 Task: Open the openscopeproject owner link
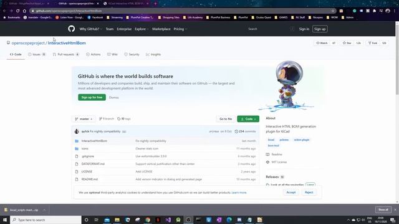[x=28, y=43]
